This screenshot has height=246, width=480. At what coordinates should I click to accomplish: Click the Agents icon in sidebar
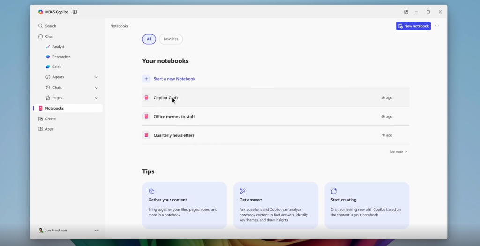tap(48, 77)
